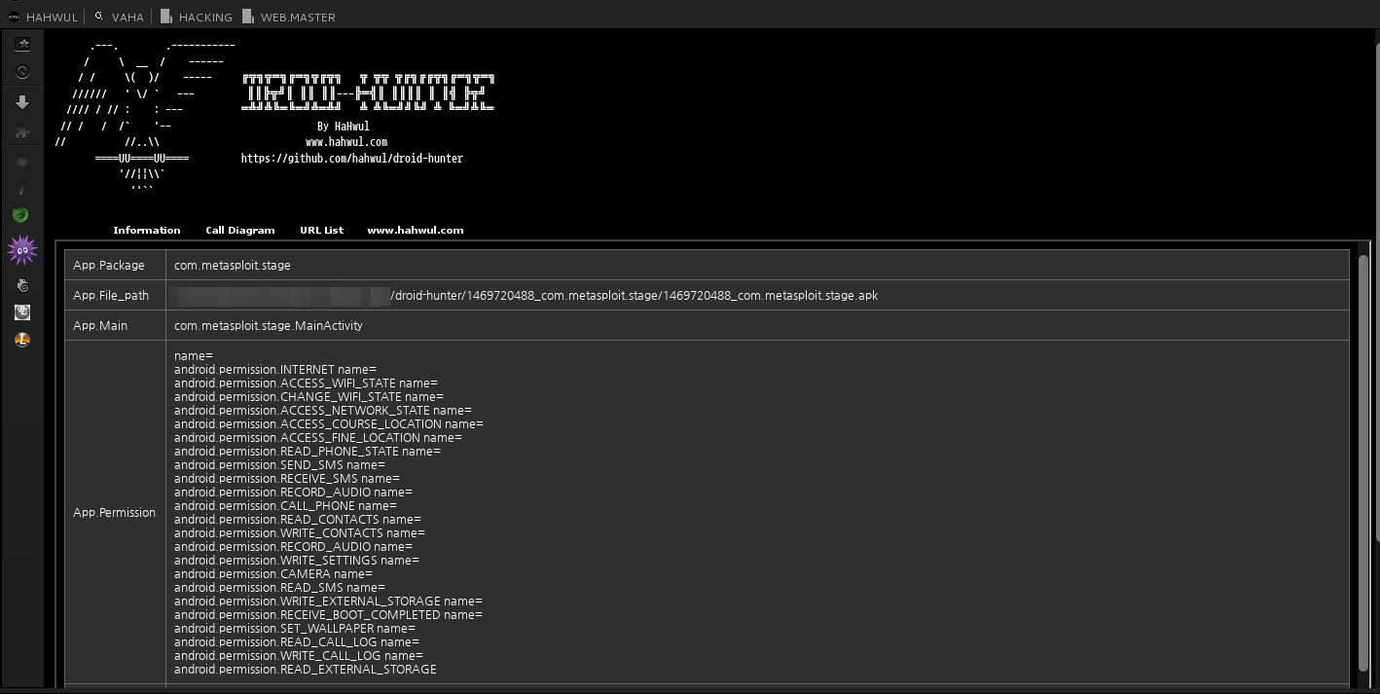Open the history clock sidebar icon

(22, 72)
